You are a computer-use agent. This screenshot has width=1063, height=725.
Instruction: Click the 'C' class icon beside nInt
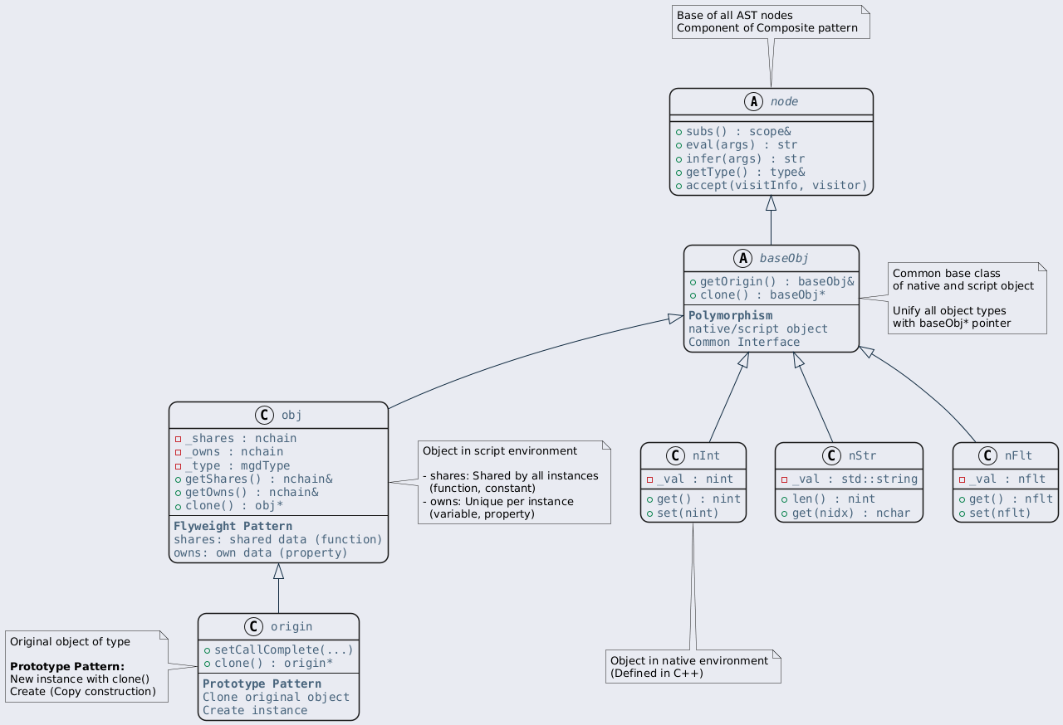pyautogui.click(x=676, y=455)
